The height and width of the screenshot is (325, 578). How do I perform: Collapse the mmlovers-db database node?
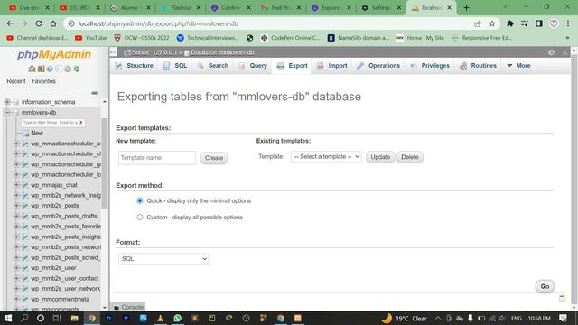pos(7,112)
